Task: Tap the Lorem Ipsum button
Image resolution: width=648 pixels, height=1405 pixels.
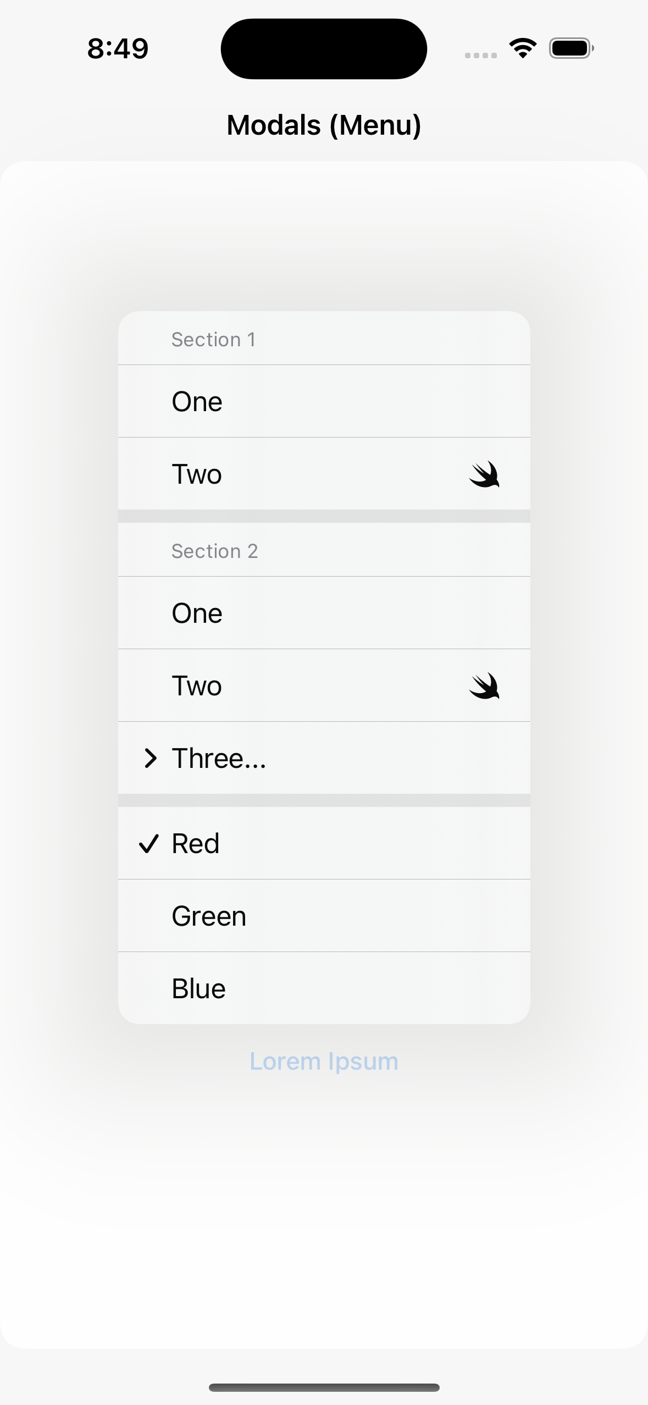Action: point(324,1061)
